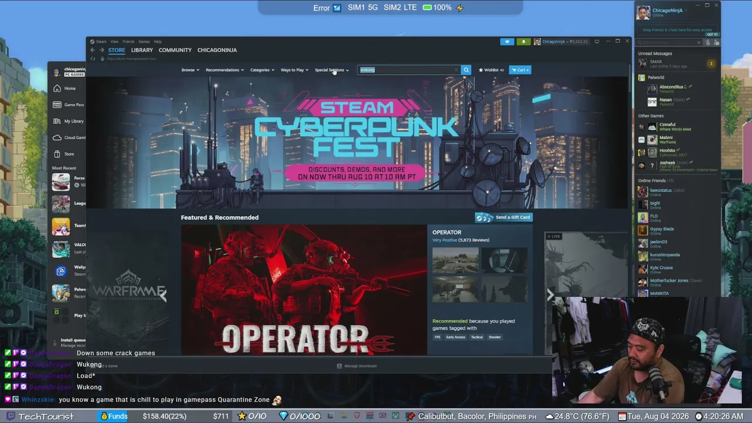Switch to the LIBRARY tab
This screenshot has width=752, height=423.
click(x=142, y=50)
